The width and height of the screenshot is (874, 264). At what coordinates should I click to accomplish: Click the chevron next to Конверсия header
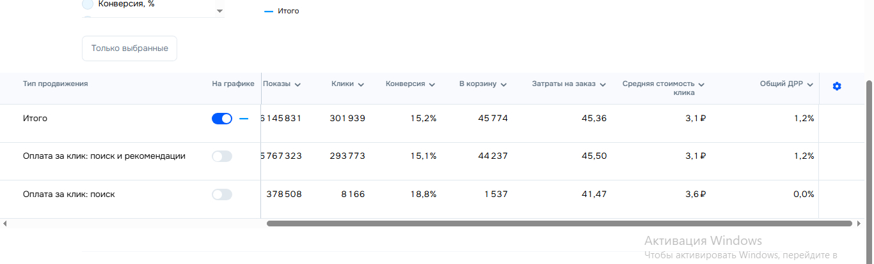(432, 84)
